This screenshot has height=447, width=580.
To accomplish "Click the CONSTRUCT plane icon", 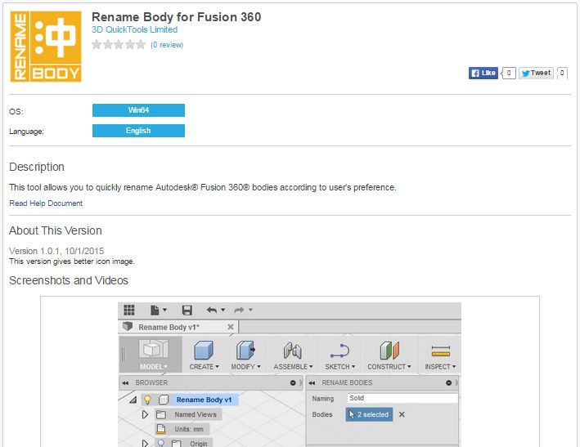I will (x=389, y=351).
